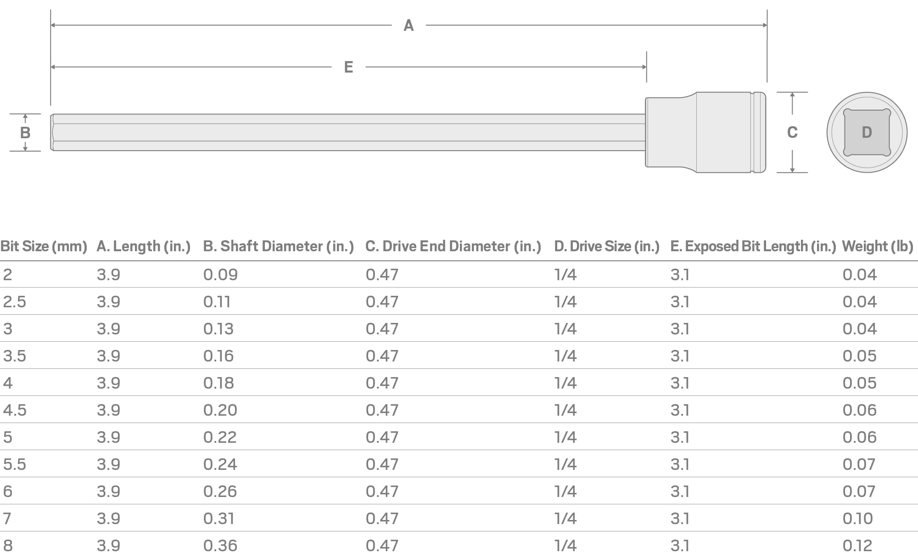Click the socket body in the diagram
Screen dimensions: 918x559
(x=705, y=132)
